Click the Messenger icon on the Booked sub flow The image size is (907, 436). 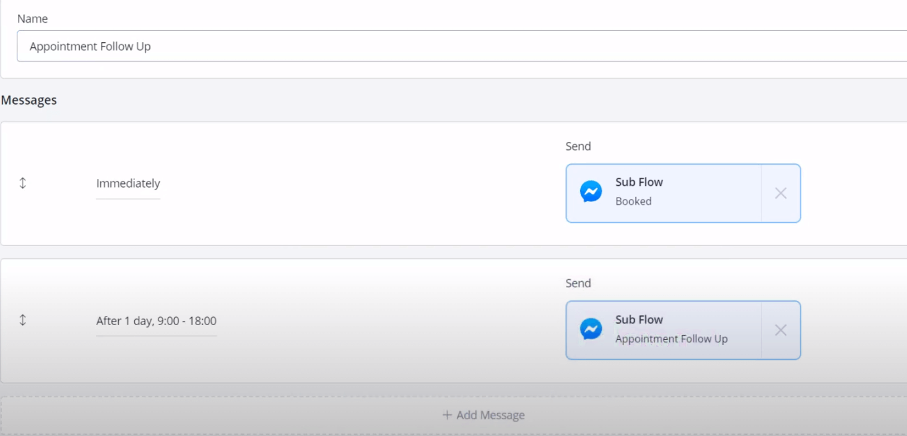pyautogui.click(x=591, y=192)
